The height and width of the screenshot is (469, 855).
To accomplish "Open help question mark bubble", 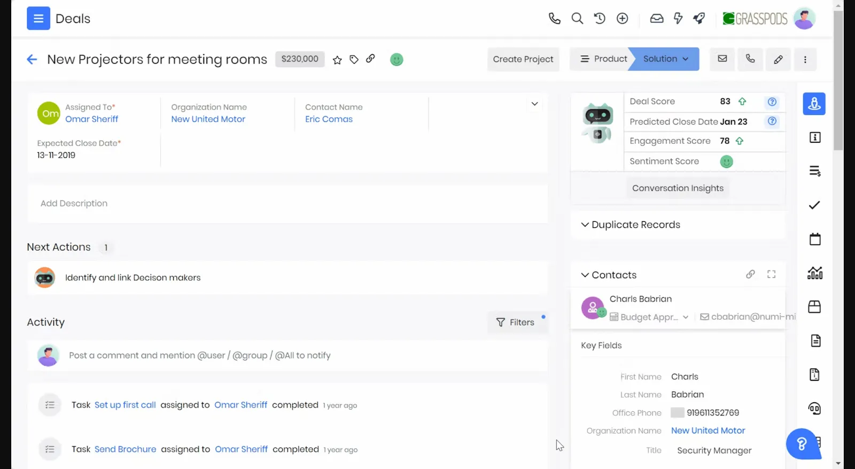I will [802, 444].
